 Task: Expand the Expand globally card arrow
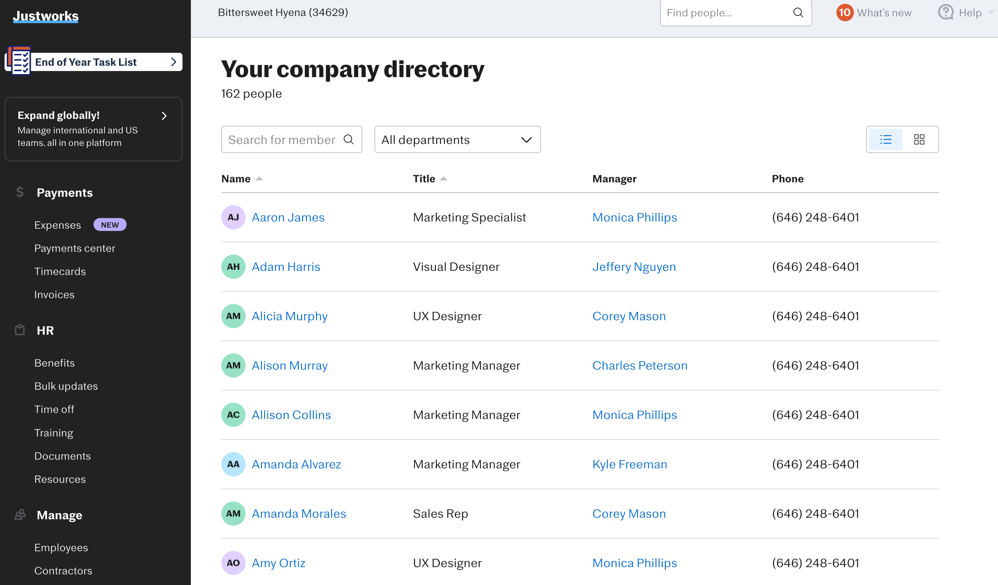point(164,116)
